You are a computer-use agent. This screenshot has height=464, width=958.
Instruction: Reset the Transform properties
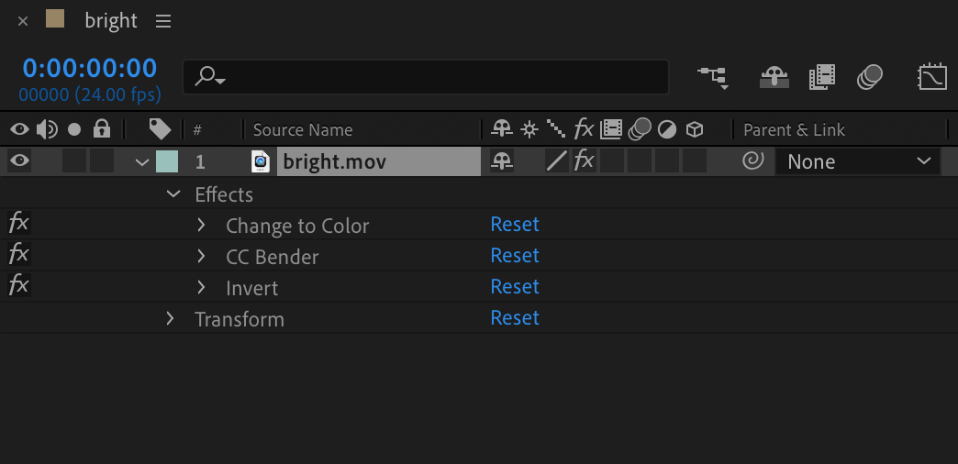pyautogui.click(x=515, y=318)
